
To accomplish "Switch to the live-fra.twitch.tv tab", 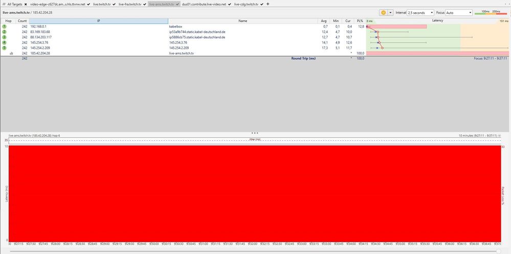I will tap(130, 4).
